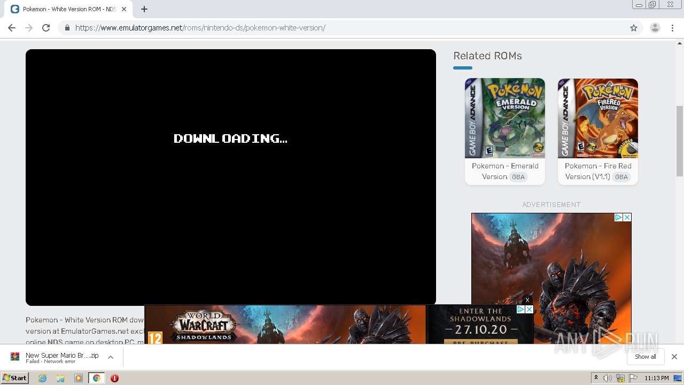Viewport: 684px width, 385px height.
Task: Bookmark this page with the star
Action: click(x=634, y=28)
